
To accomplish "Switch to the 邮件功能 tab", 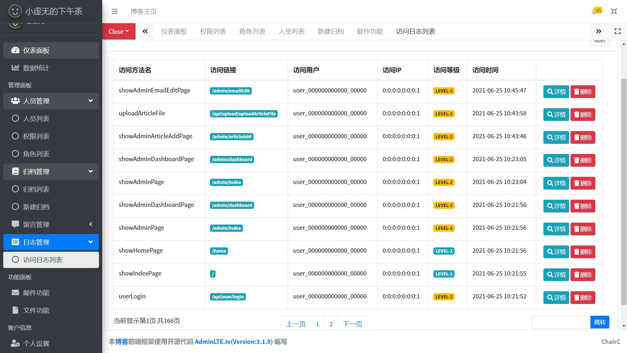I will click(370, 31).
